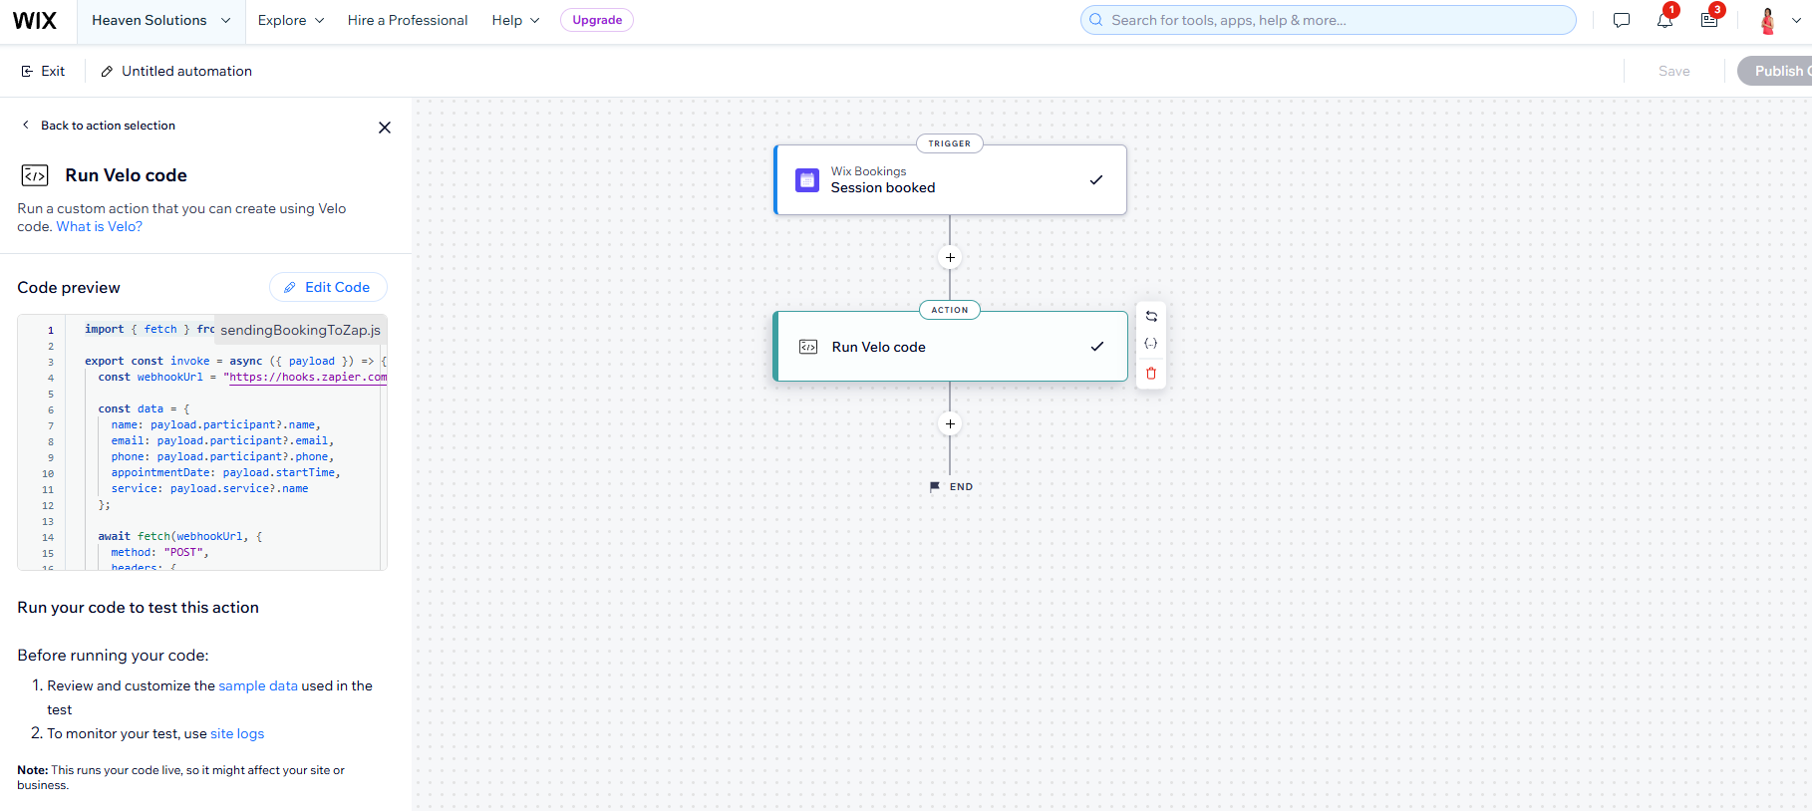Open the news updates icon with badge 3

coord(1709,20)
